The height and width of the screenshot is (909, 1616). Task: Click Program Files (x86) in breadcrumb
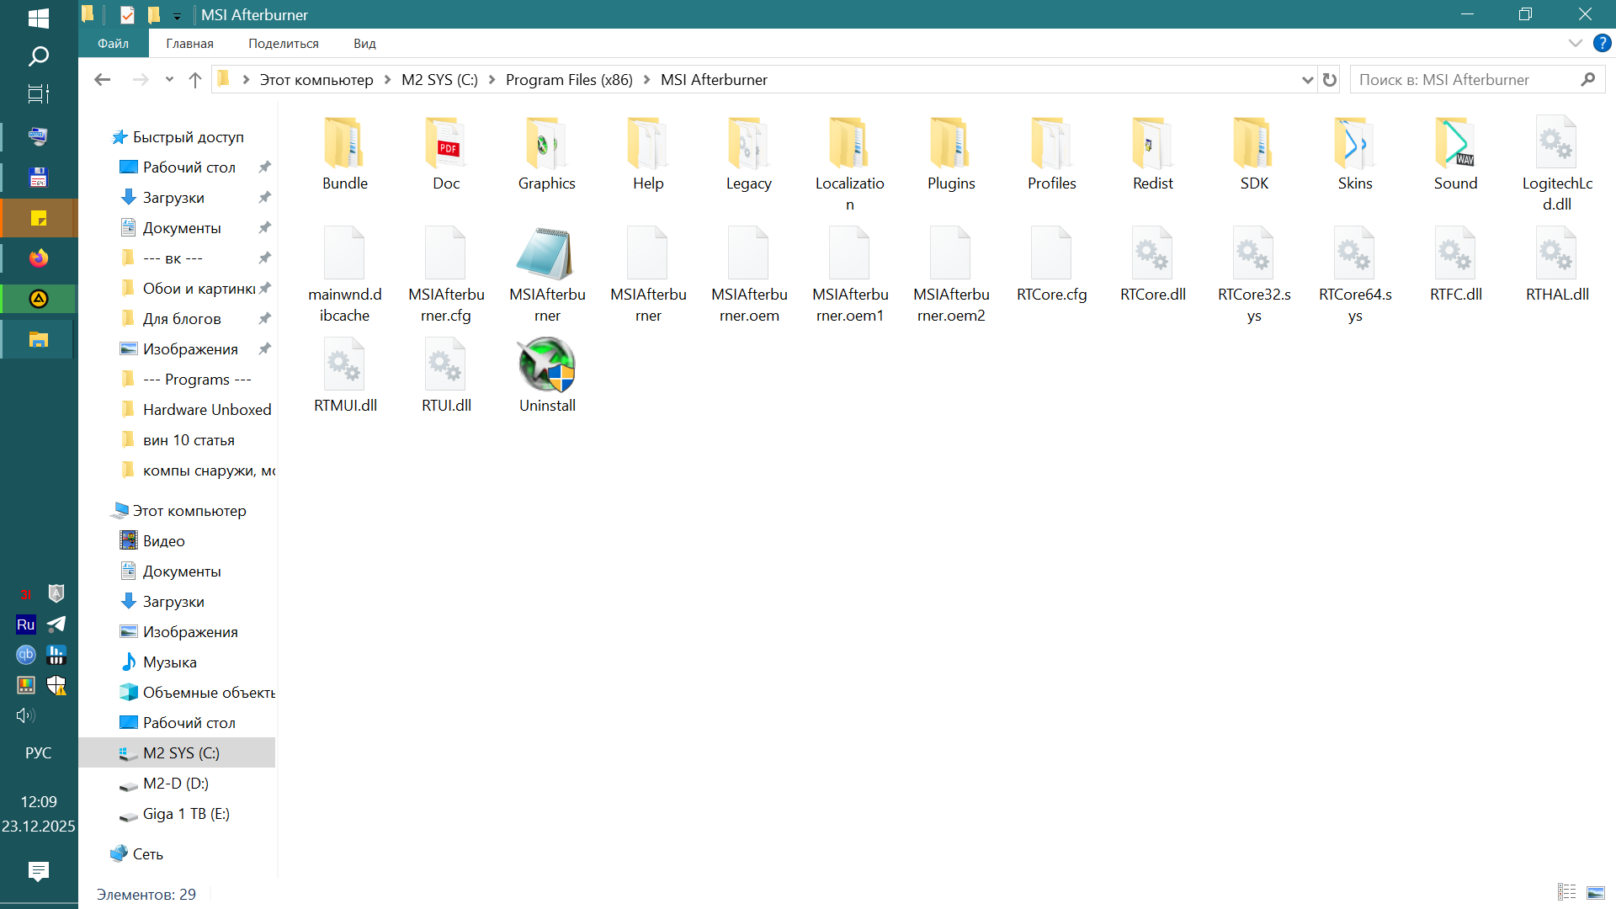[x=569, y=80]
